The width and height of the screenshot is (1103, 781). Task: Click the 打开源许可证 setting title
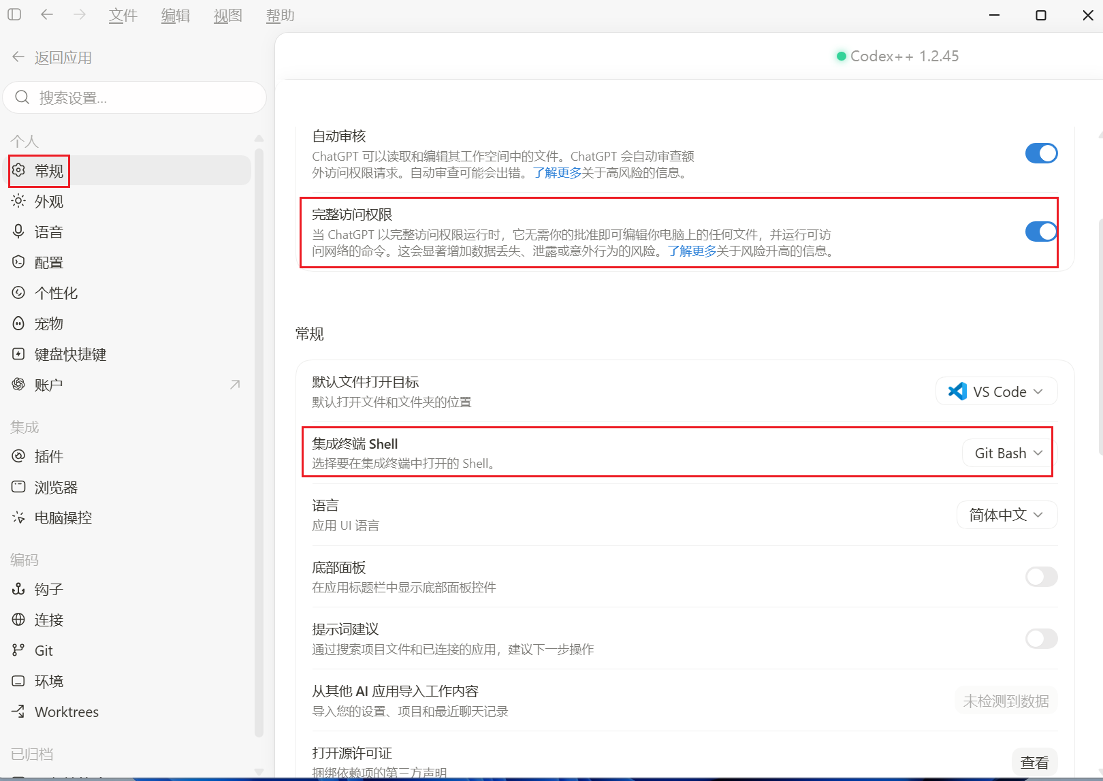tap(352, 753)
